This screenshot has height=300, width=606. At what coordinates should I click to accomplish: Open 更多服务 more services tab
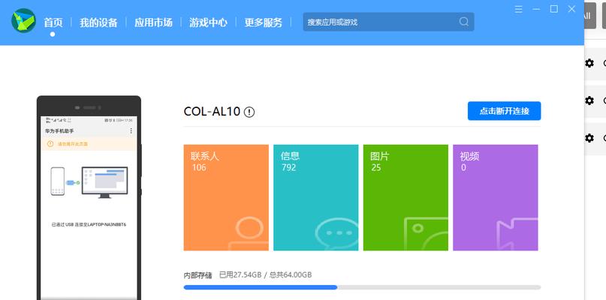(x=263, y=22)
